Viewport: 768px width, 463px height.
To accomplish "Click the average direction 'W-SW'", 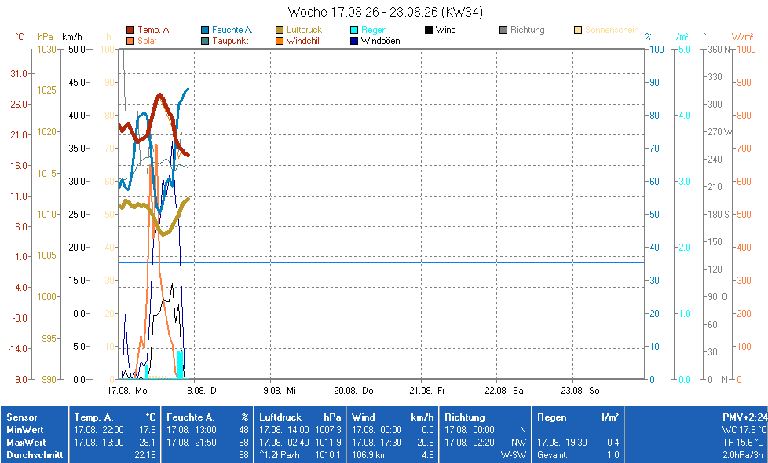I will click(514, 455).
